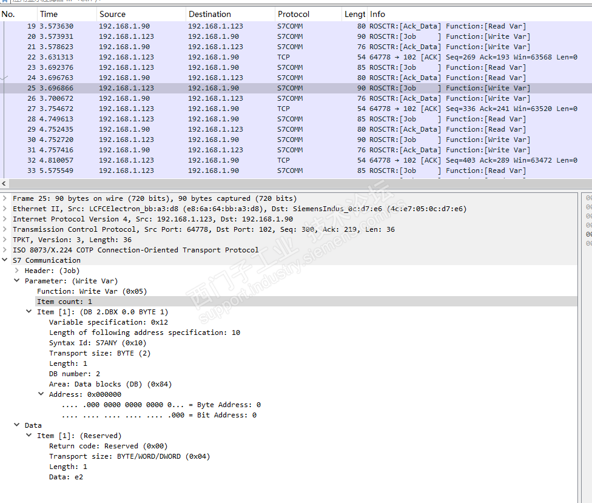Expand the Frame 25 details row
The height and width of the screenshot is (503, 592).
pyautogui.click(x=5, y=198)
